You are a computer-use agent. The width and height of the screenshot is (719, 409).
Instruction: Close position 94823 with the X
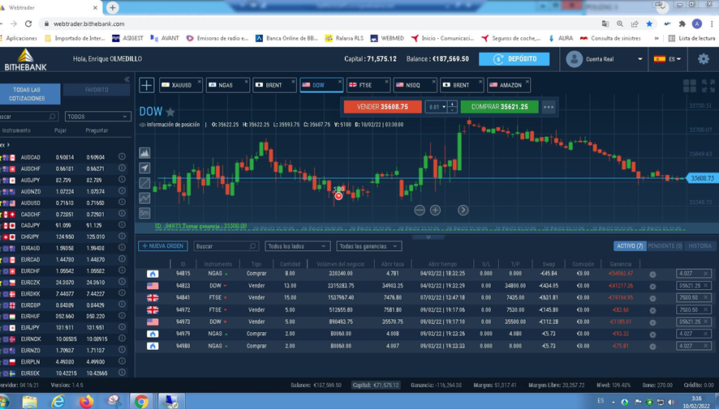(x=706, y=285)
